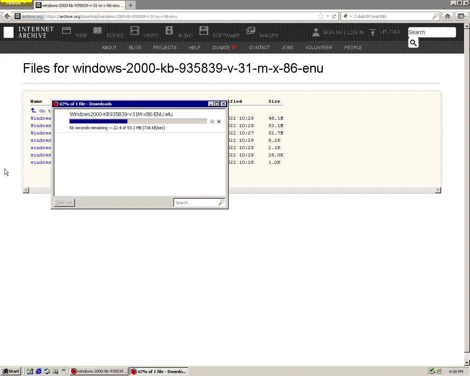The image size is (470, 376).
Task: Click the Internet Archive logo
Action: pyautogui.click(x=29, y=32)
